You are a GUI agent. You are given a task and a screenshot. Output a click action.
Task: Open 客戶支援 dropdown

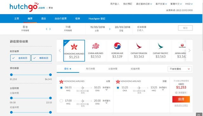point(161,4)
